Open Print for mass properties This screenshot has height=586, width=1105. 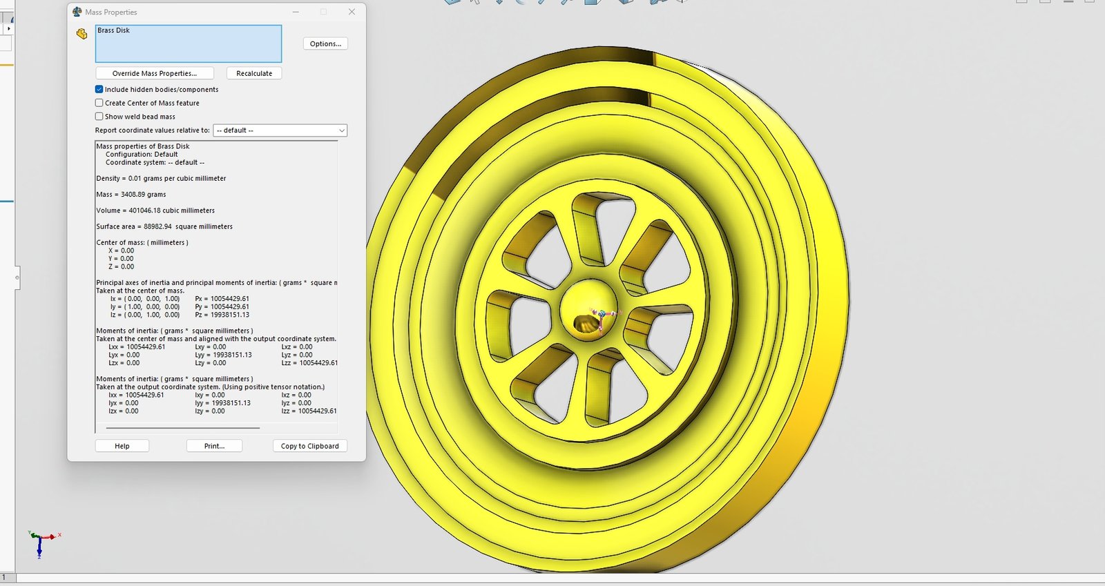[214, 446]
